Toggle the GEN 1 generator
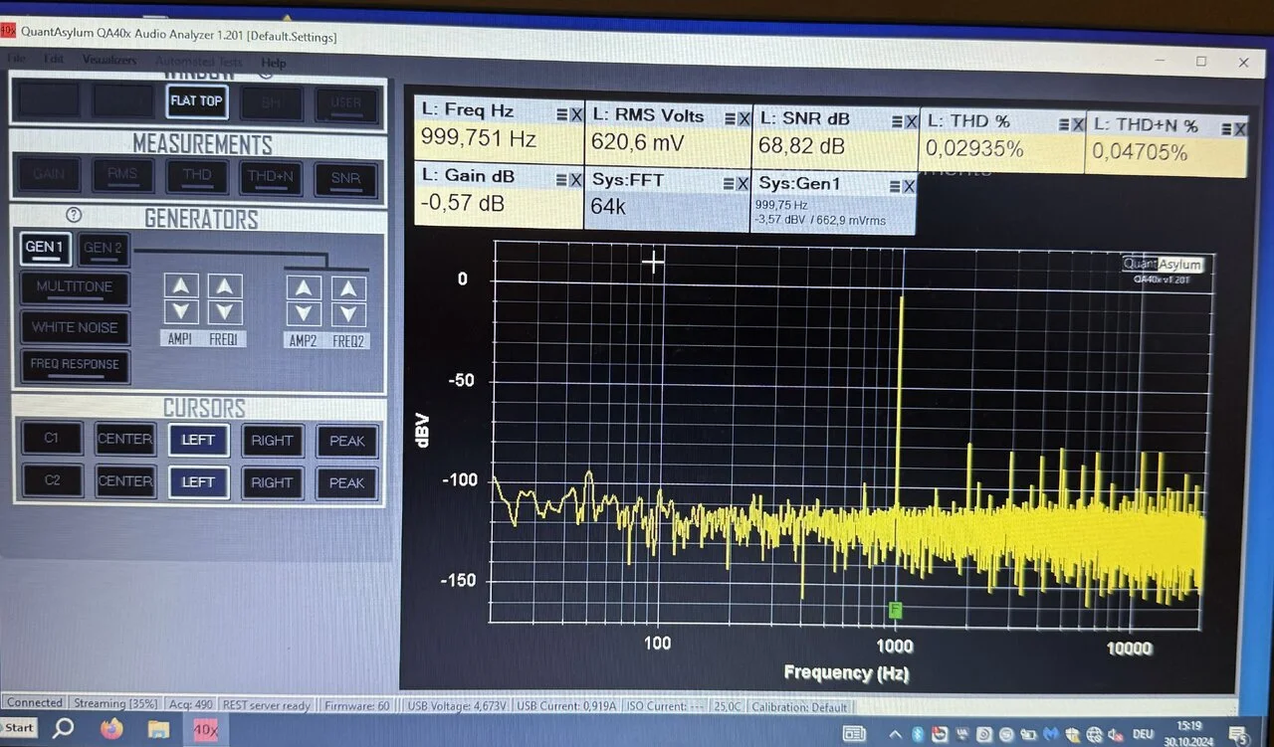Image resolution: width=1274 pixels, height=747 pixels. tap(46, 248)
